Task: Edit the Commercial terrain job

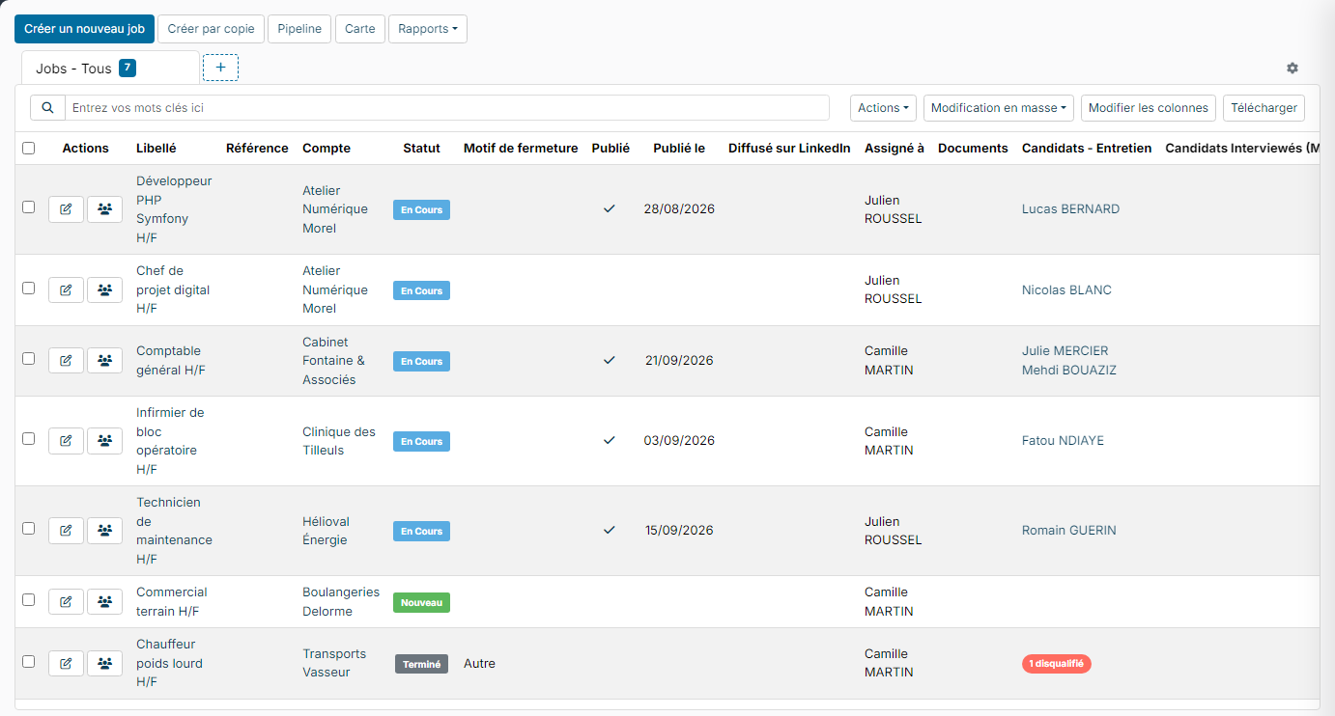Action: [x=66, y=601]
